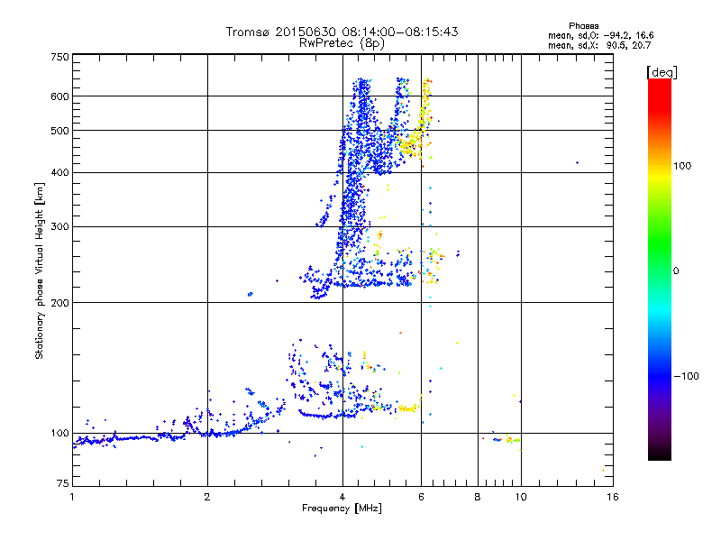Click the x-axis title 'Frequency [MHz]'
The width and height of the screenshot is (721, 541).
(342, 509)
